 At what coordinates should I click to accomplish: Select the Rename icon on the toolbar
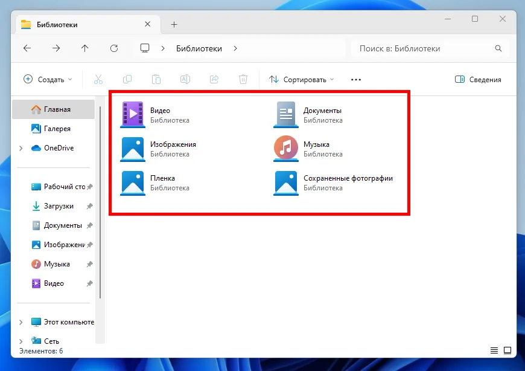(x=185, y=79)
